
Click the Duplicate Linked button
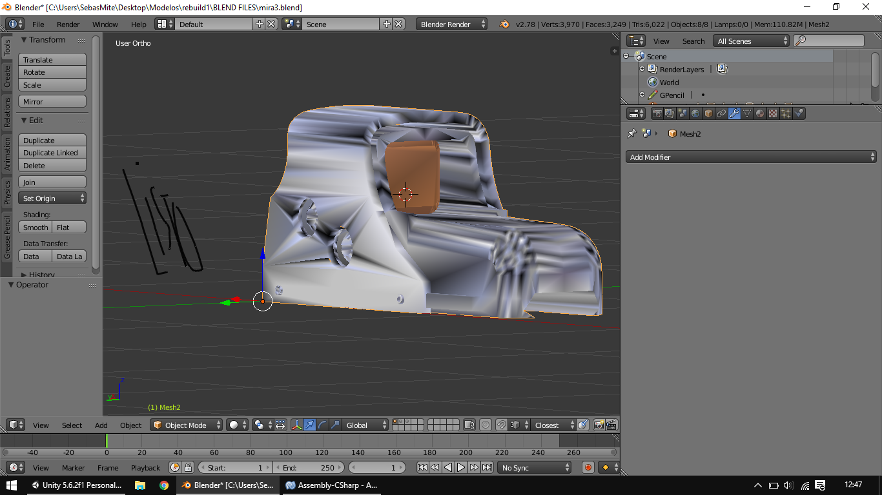52,153
